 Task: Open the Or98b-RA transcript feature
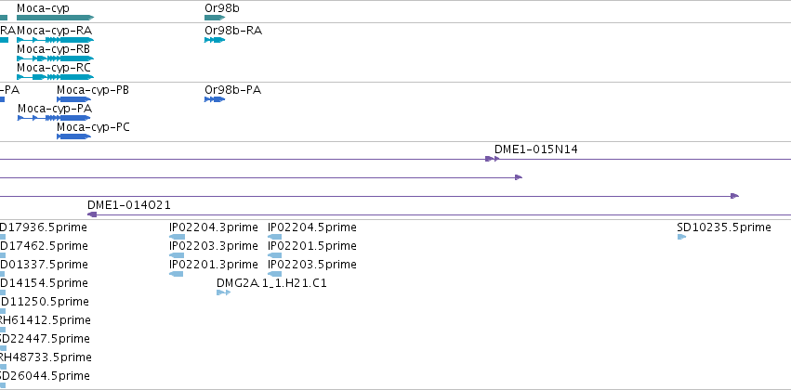pyautogui.click(x=215, y=40)
